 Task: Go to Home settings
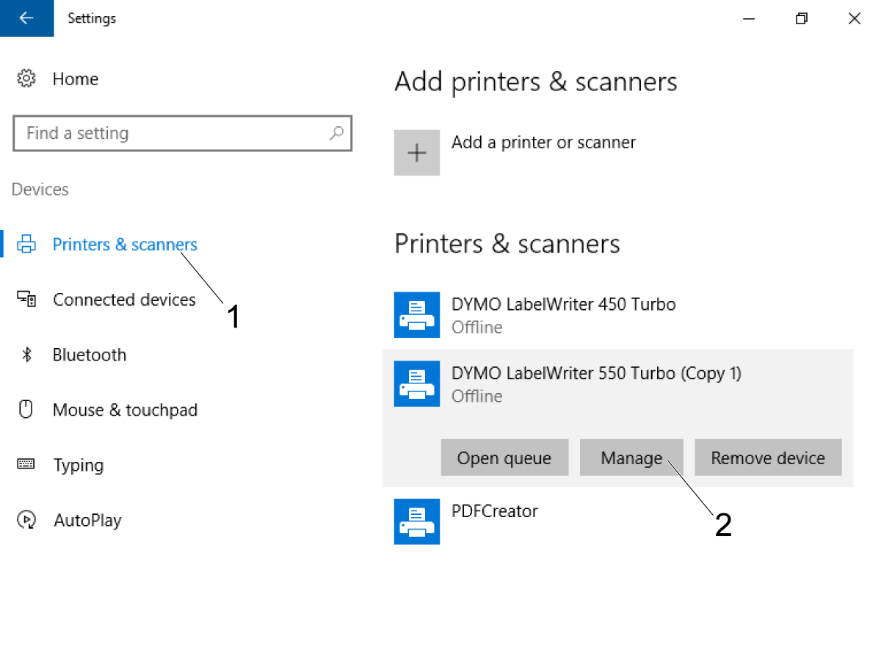[x=76, y=79]
